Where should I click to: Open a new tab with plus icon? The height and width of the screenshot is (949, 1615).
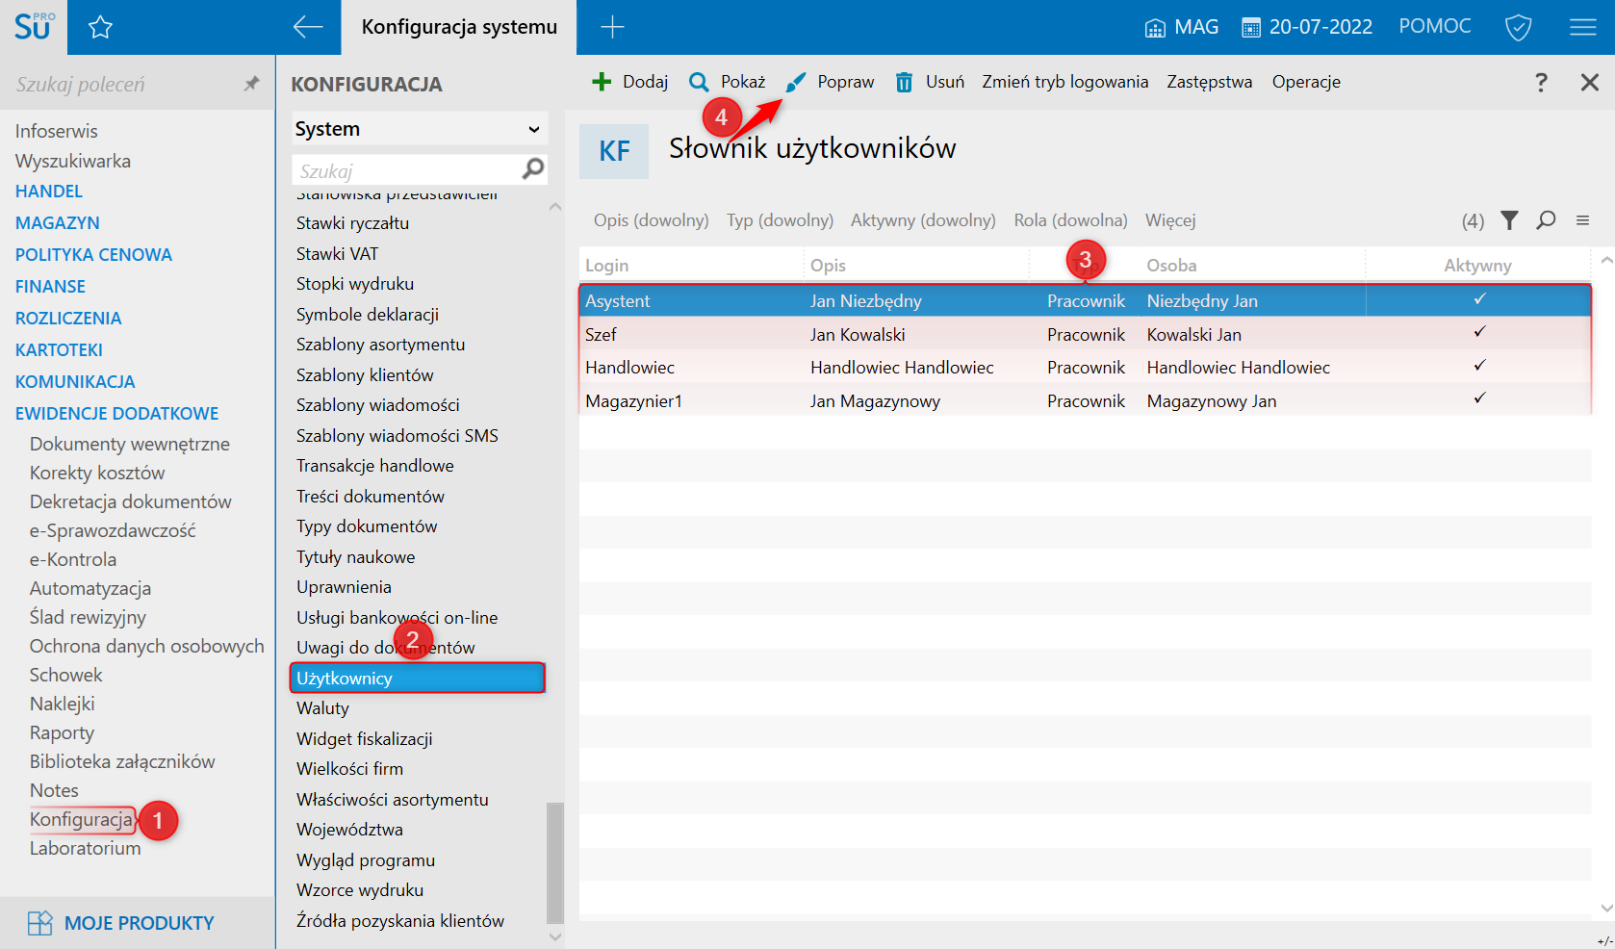click(x=612, y=27)
